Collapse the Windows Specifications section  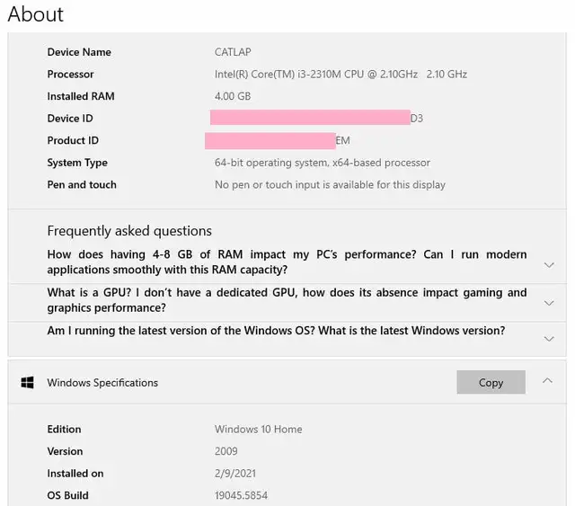547,380
